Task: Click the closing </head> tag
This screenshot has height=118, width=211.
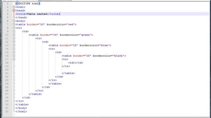Action: click(21, 17)
